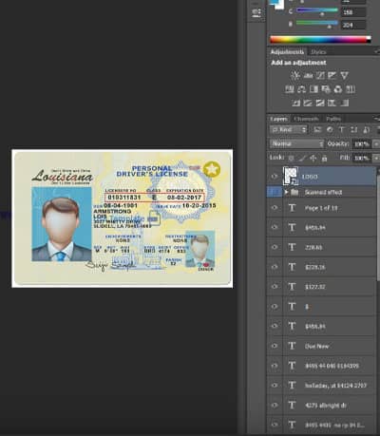Select the Layers tab
Screen dimensions: 380x436
pos(278,119)
